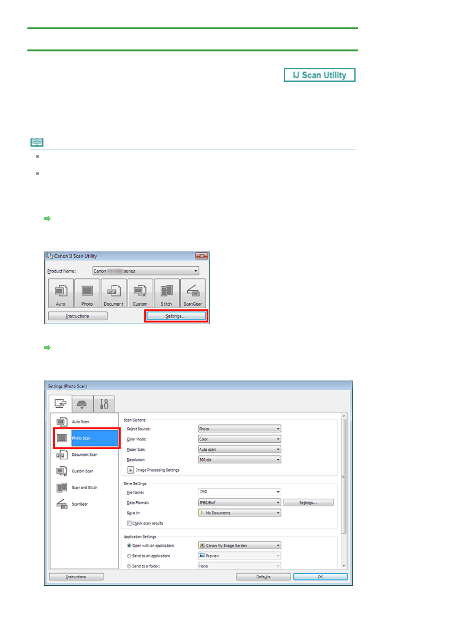This screenshot has height=641, width=453.
Task: Choose Send to a folder radio option
Action: click(x=129, y=566)
